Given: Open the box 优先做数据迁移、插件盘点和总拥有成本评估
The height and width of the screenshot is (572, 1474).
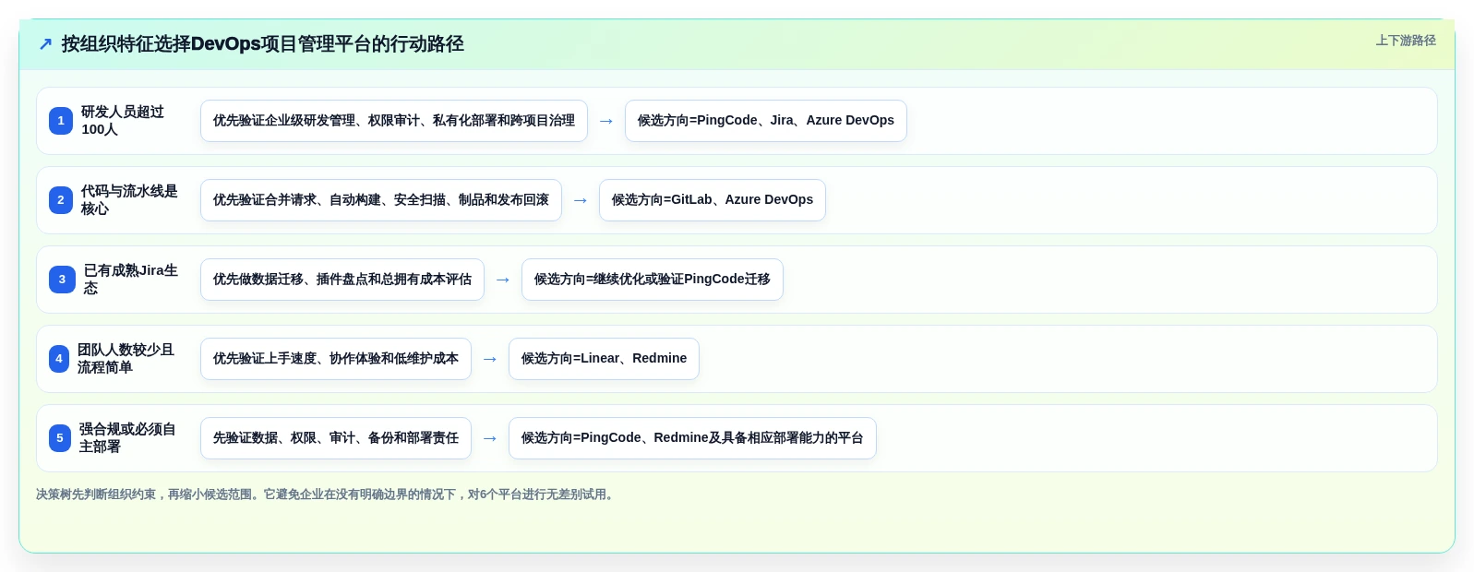Looking at the screenshot, I should 342,280.
